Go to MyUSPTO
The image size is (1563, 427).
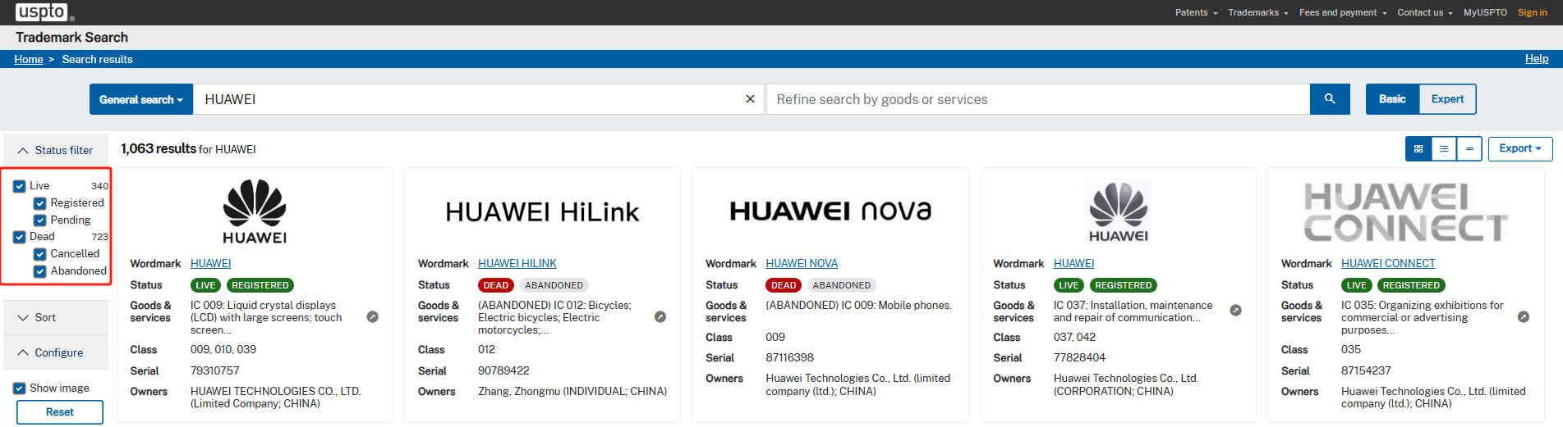click(x=1485, y=12)
